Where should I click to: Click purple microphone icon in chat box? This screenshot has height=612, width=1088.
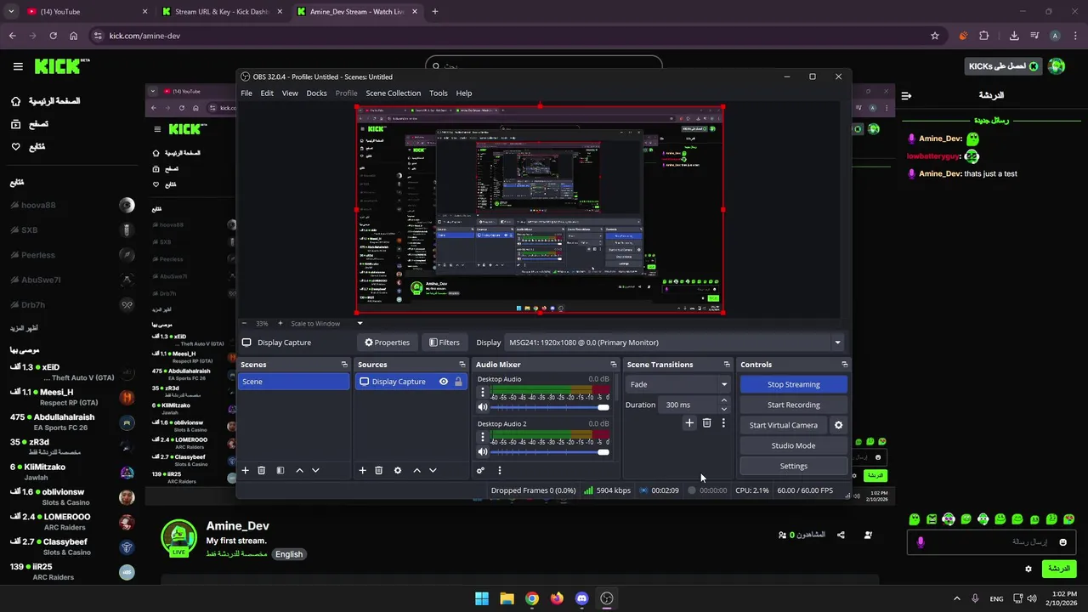[x=921, y=542]
